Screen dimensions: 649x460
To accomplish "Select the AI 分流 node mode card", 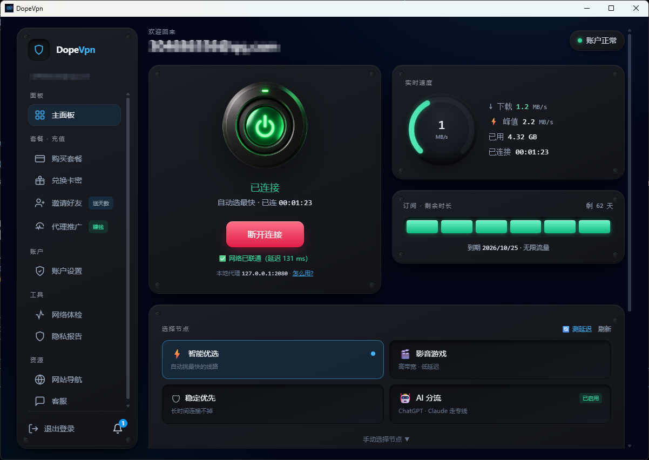I will (500, 404).
